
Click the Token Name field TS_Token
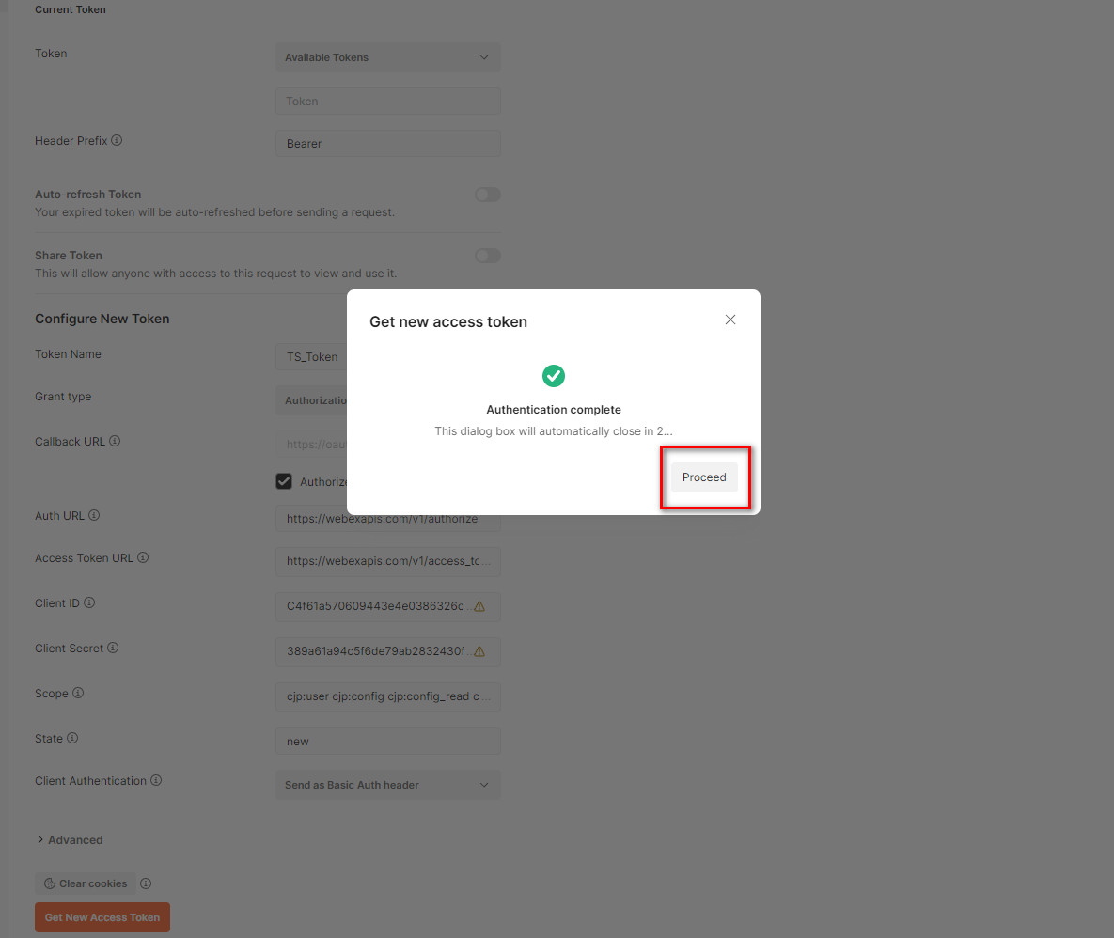pos(311,356)
